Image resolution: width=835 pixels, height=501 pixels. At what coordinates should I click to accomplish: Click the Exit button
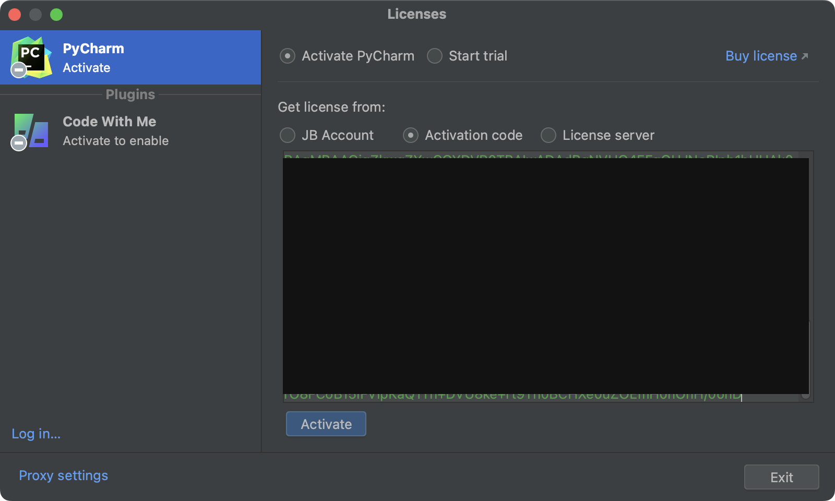[781, 477]
